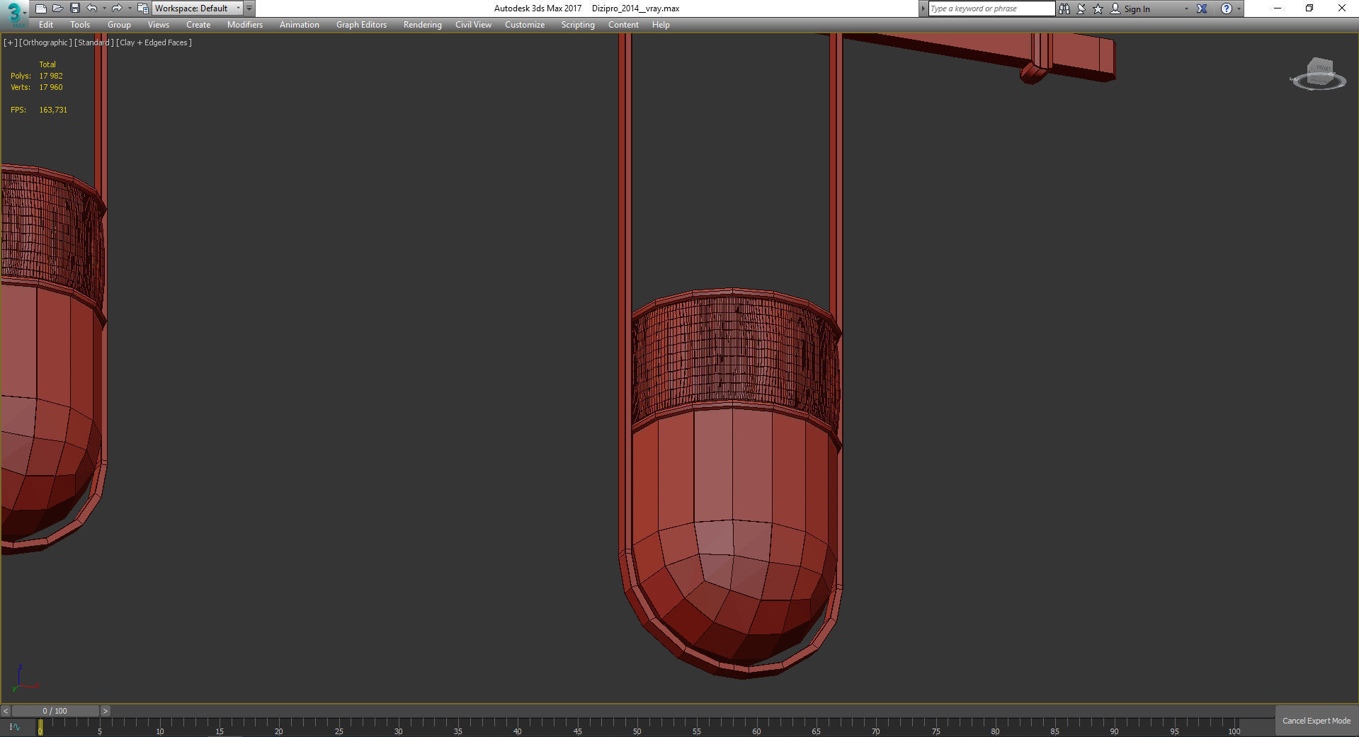
Task: Open the Communication Center satellite icon
Action: coord(1081,8)
